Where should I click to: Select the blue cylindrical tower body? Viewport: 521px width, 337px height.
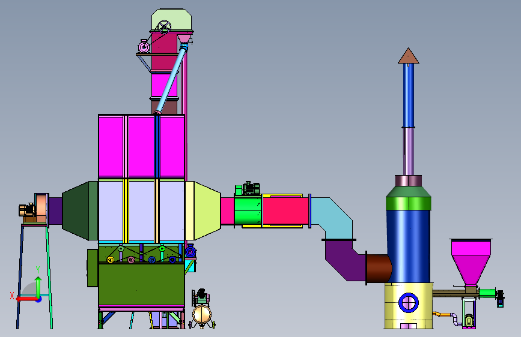coord(409,245)
